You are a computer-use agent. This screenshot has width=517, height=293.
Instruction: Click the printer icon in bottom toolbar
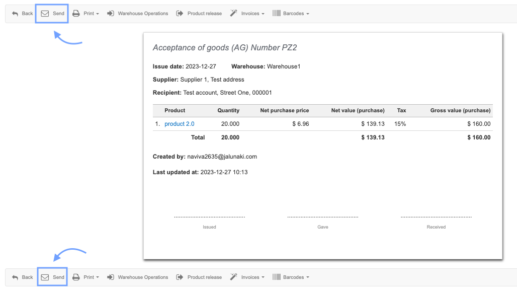tap(76, 277)
